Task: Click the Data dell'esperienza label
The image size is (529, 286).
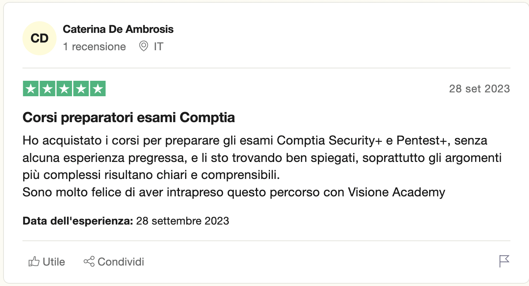Action: coord(78,221)
